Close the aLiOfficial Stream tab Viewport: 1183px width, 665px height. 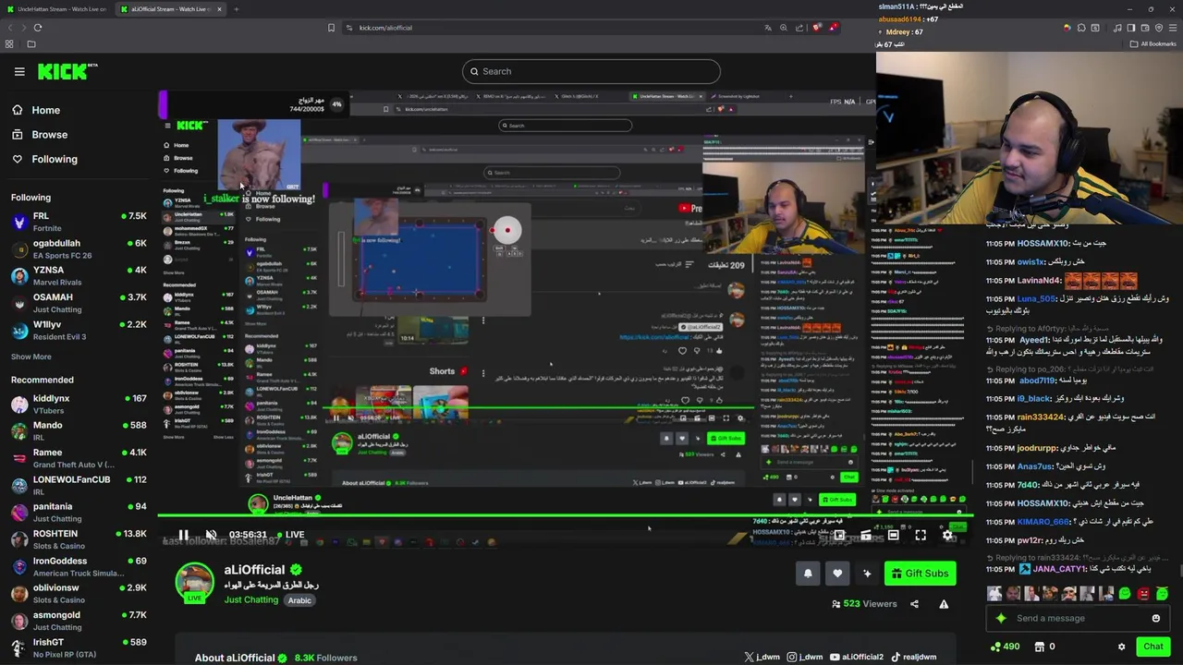coord(220,9)
